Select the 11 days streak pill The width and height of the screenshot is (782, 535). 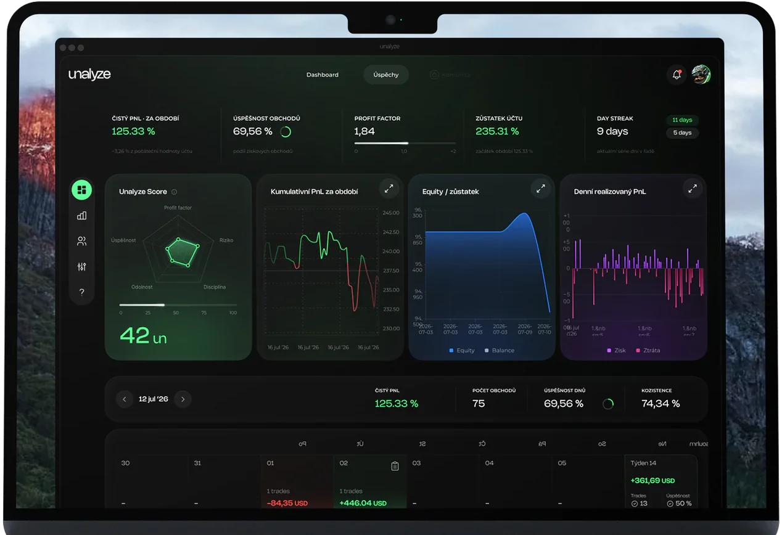682,120
